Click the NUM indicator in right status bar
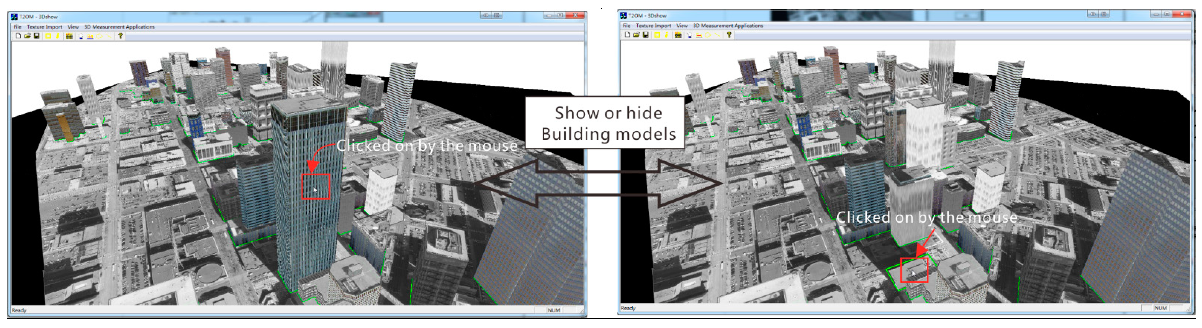1202x328 pixels. pyautogui.click(x=1161, y=308)
